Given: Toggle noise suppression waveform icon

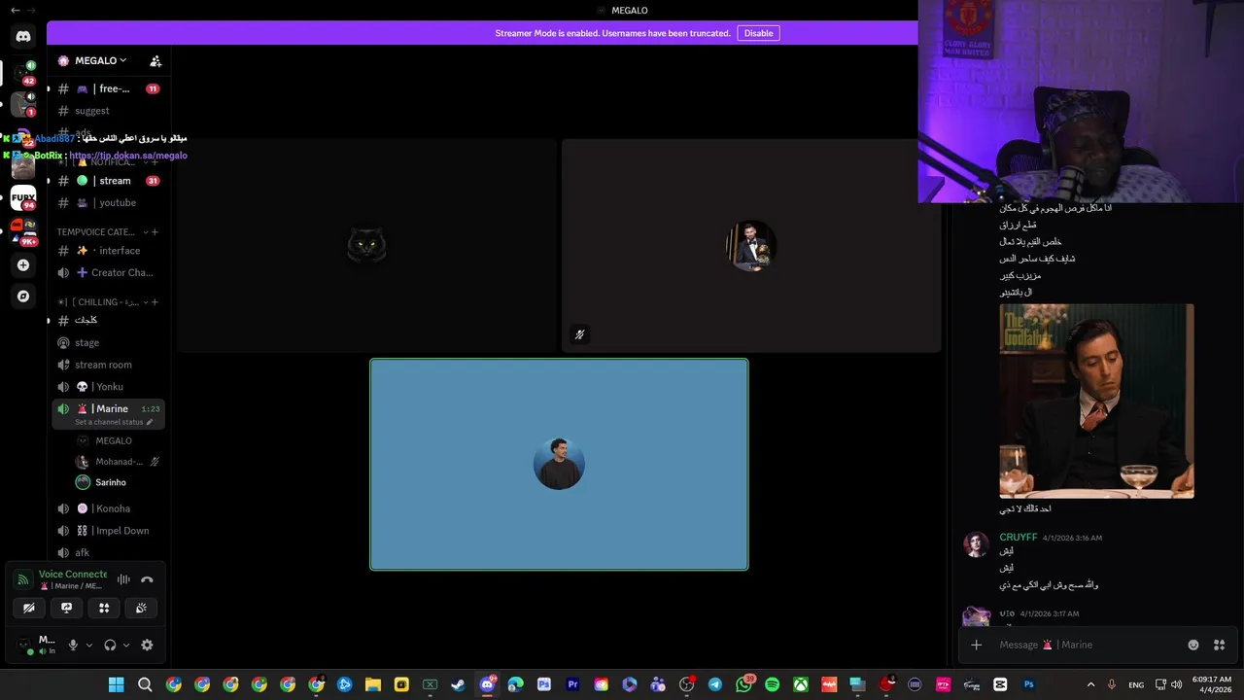Looking at the screenshot, I should [123, 579].
